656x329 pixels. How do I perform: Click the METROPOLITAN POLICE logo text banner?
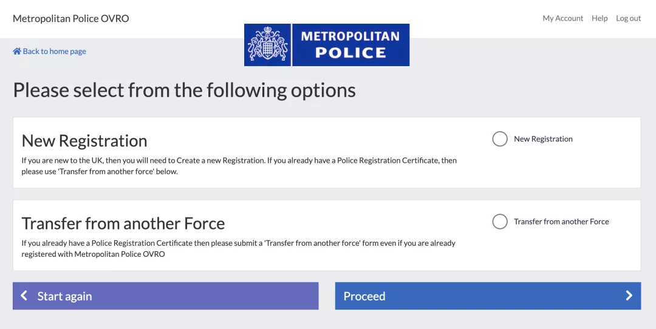350,45
